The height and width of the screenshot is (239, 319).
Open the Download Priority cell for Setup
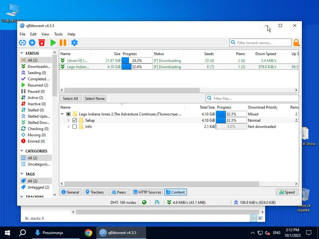[x=262, y=120]
